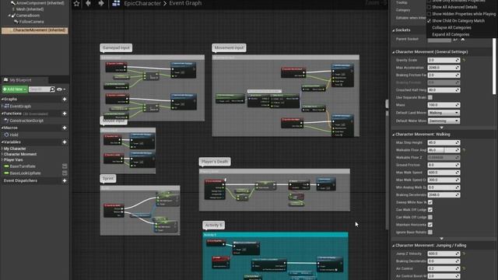The height and width of the screenshot is (280, 498).
Task: Collapse Character Movement: Jumping / Falling category
Action: click(394, 246)
